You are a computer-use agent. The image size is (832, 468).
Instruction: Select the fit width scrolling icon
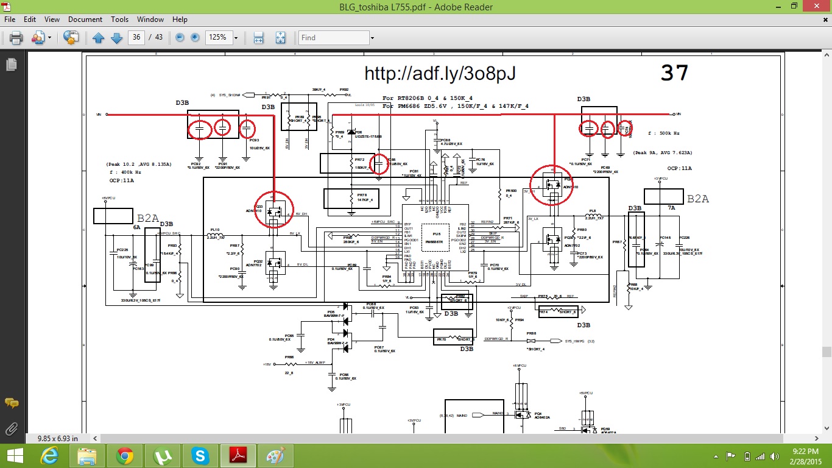coord(258,38)
